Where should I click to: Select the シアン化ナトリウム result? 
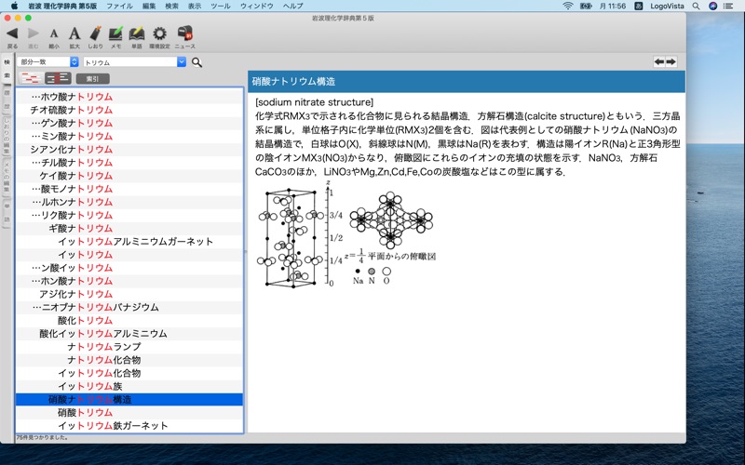(x=129, y=150)
